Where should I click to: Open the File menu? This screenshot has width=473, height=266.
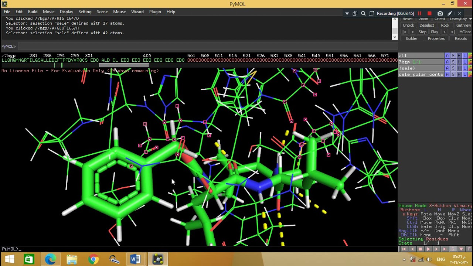point(7,12)
